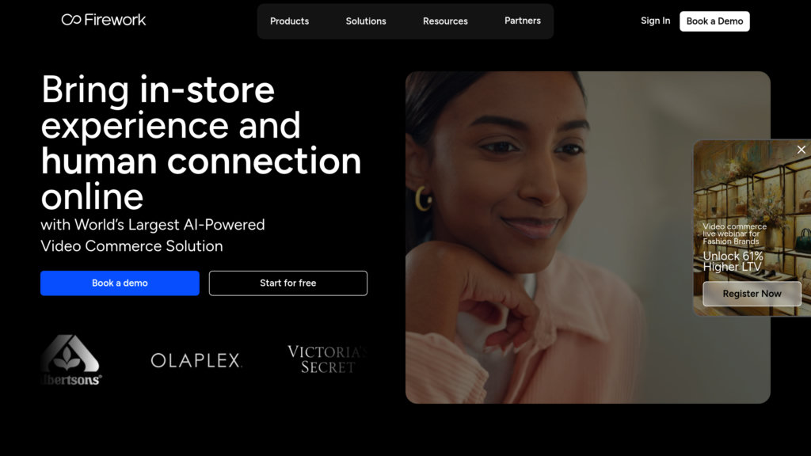The height and width of the screenshot is (456, 811).
Task: Close the webinar popup with X
Action: click(x=801, y=150)
